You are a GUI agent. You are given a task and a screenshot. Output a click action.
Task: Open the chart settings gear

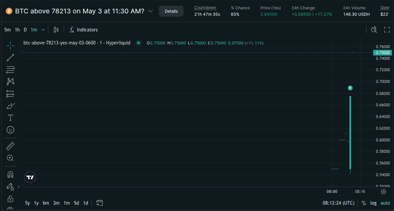click(384, 192)
